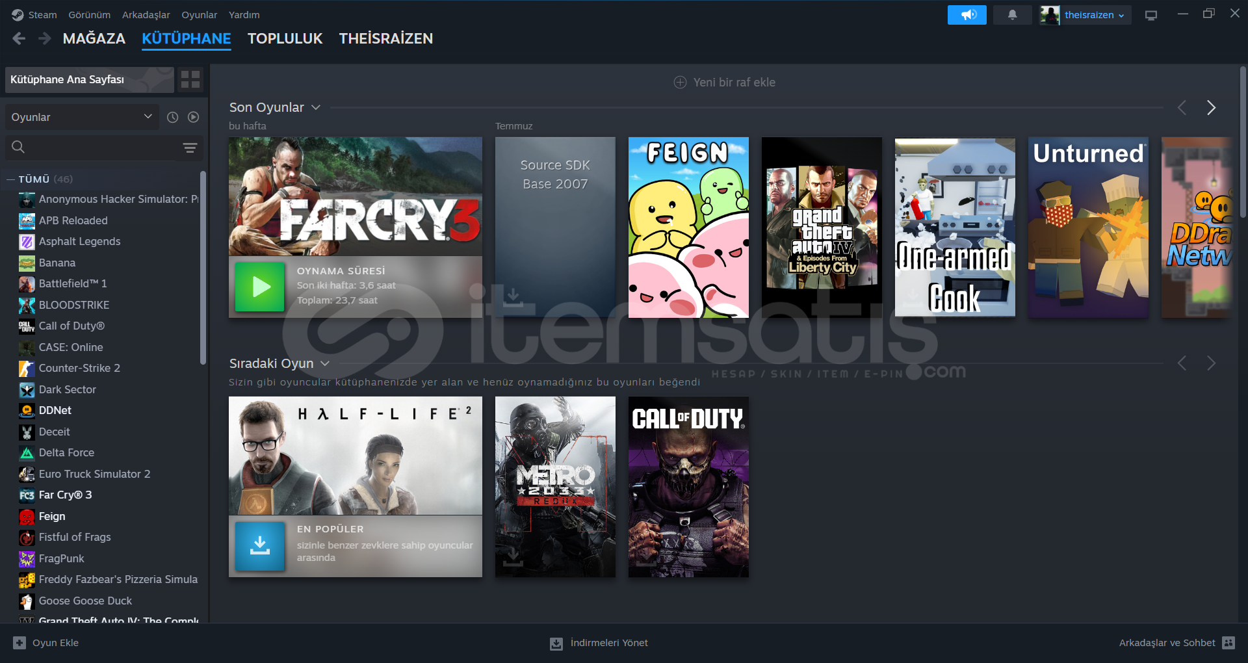
Task: Click the Delta Force list icon
Action: point(27,453)
